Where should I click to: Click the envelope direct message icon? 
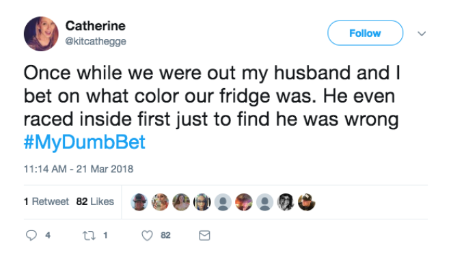pyautogui.click(x=204, y=235)
